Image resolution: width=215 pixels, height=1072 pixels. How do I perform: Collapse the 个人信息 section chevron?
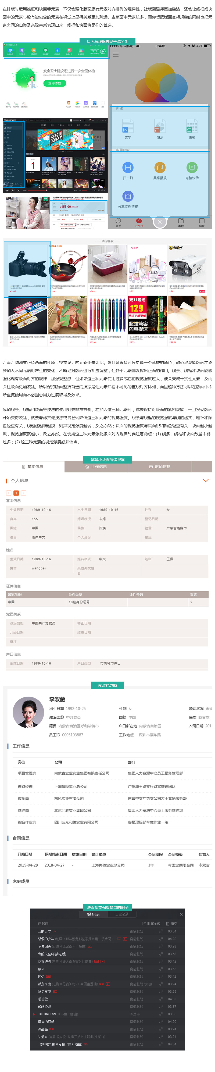205,480
